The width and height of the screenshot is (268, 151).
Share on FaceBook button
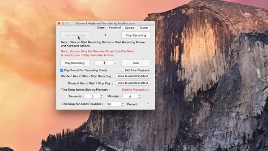tap(115, 28)
